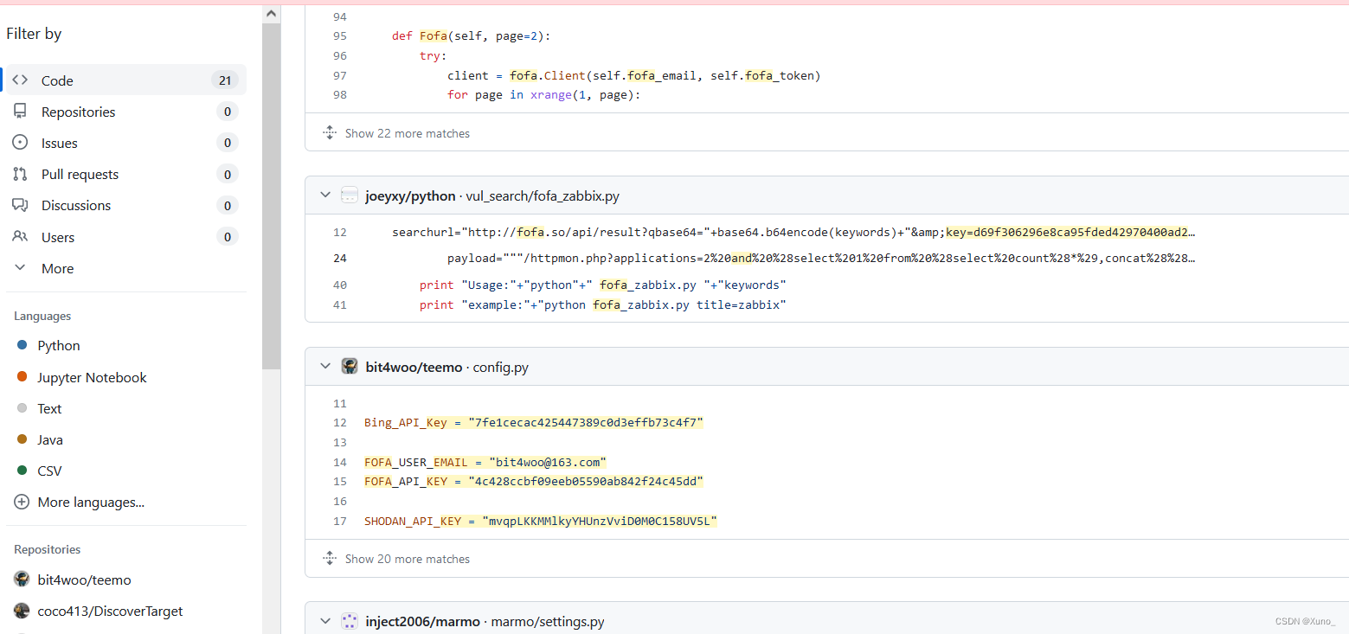The height and width of the screenshot is (634, 1349).
Task: Click the Bing_API_Key code line
Action: point(534,422)
